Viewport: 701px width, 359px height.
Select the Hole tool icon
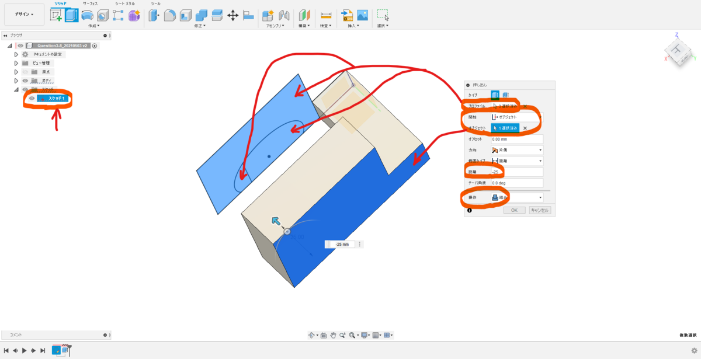pyautogui.click(x=103, y=16)
